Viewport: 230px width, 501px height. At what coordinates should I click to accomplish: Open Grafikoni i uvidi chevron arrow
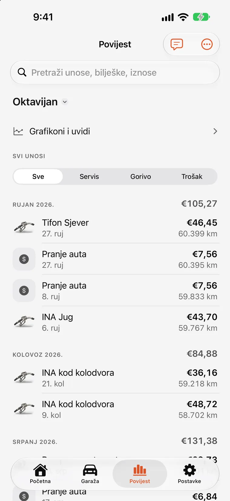pyautogui.click(x=215, y=131)
